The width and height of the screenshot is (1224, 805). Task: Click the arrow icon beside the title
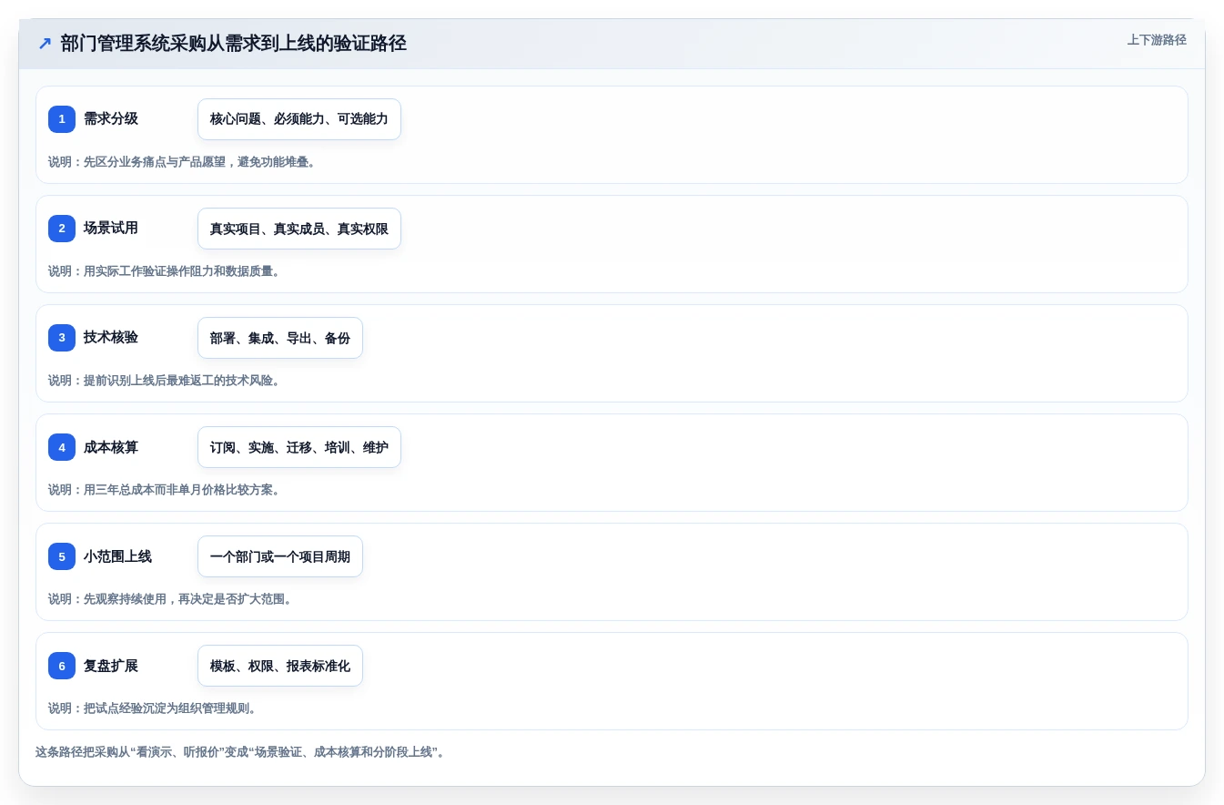(x=45, y=43)
